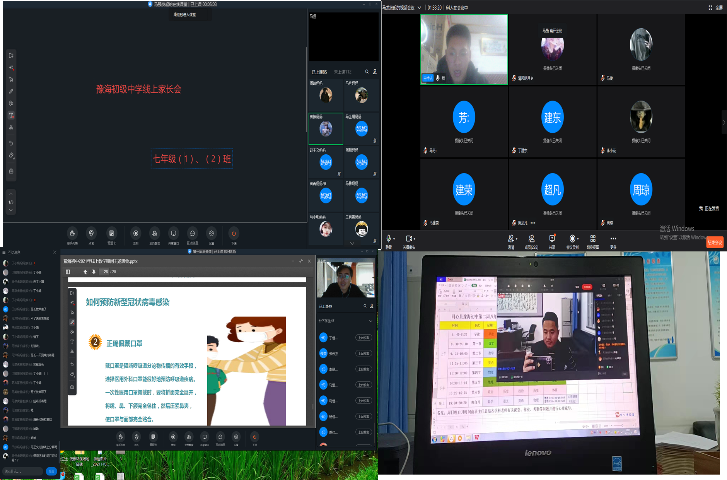
Task: Expand more attendees with the bottom chevron in 马强's classroom
Action: click(x=352, y=243)
